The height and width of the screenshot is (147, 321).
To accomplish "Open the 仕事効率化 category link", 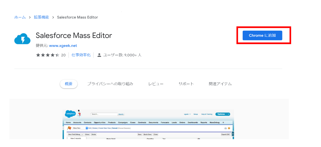I will 81,55.
